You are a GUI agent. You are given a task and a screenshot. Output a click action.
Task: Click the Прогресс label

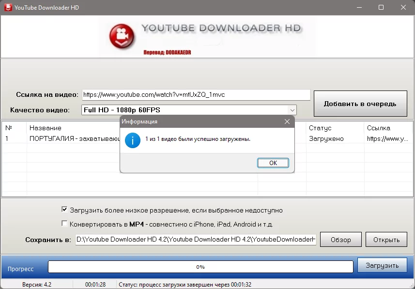[21, 269]
